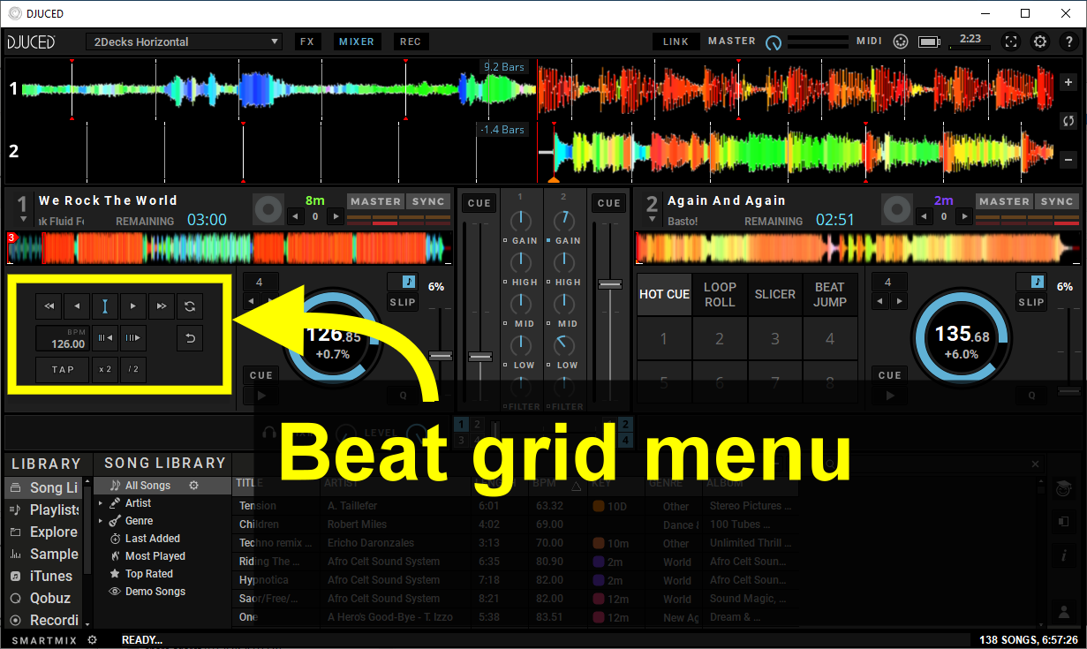The height and width of the screenshot is (649, 1087).
Task: Click beat grid undo arrow button
Action: [190, 337]
